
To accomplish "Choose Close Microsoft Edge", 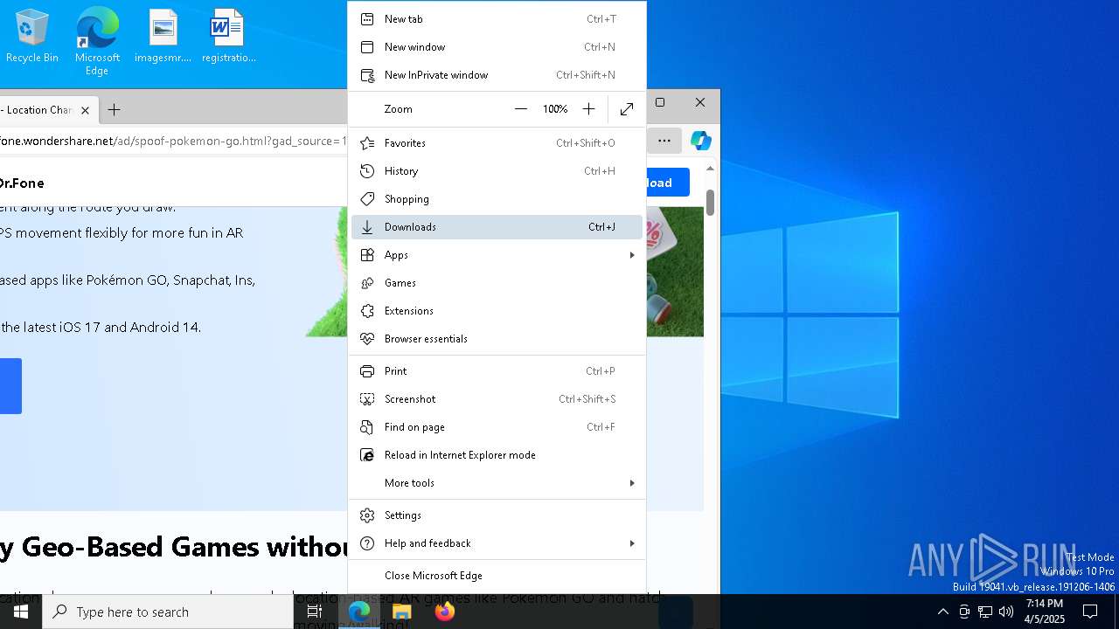I will coord(497,576).
